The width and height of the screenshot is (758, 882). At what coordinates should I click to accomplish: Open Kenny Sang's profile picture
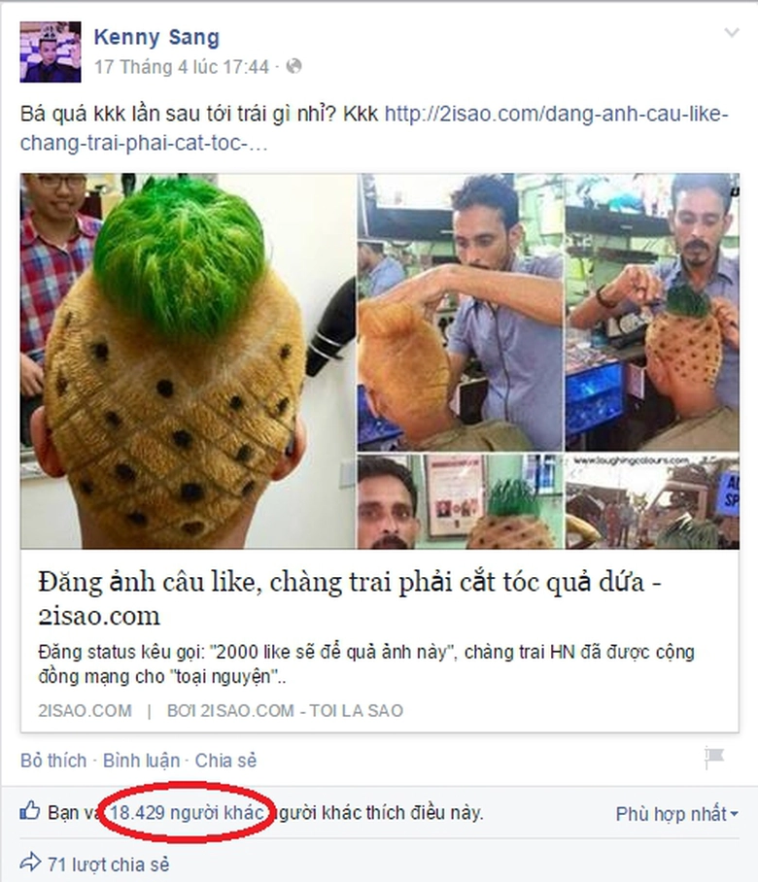(x=51, y=51)
